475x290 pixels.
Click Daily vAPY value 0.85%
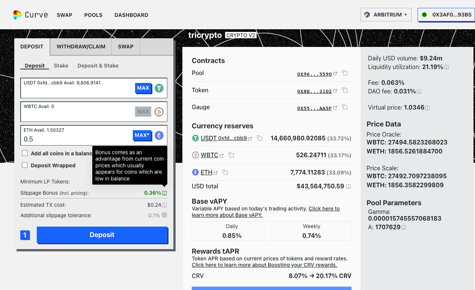[x=232, y=236]
